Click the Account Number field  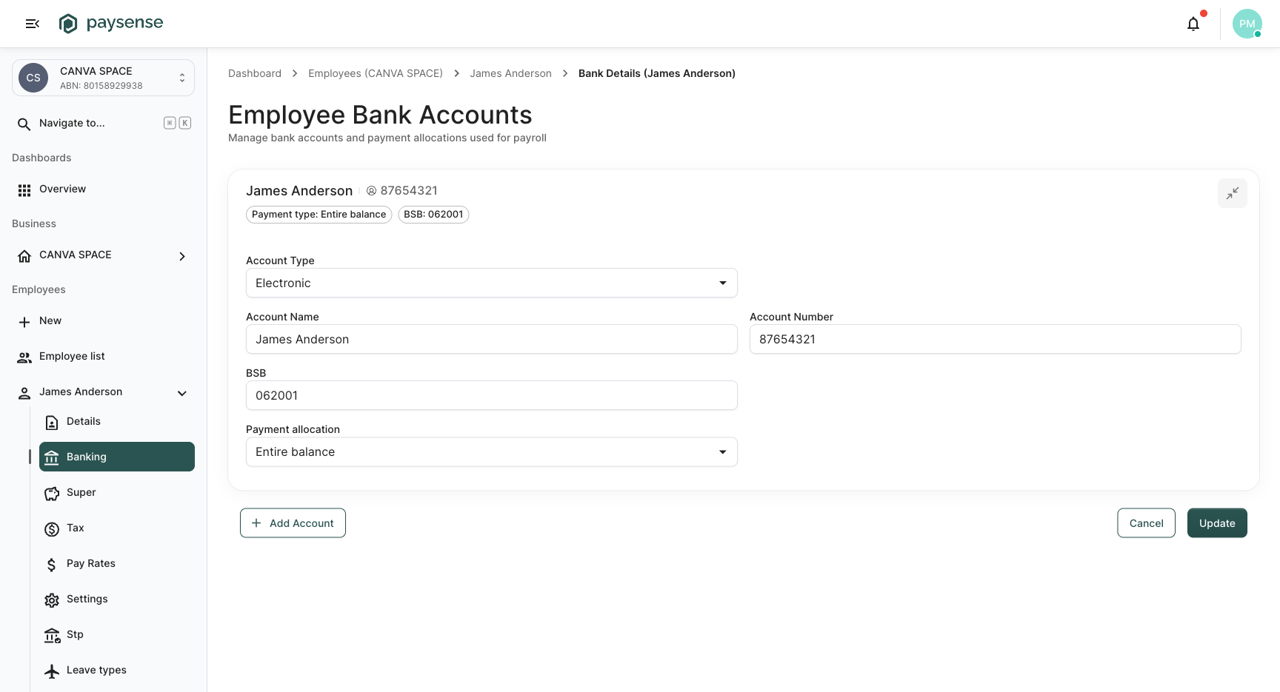[x=996, y=339]
